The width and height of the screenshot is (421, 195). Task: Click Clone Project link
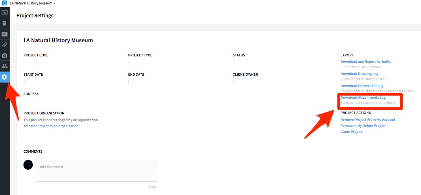351,132
